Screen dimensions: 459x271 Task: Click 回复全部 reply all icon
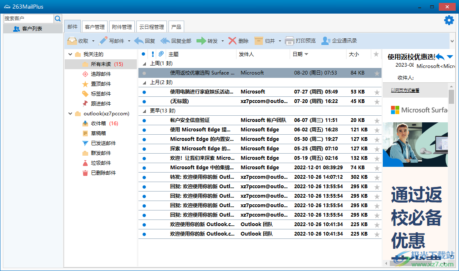165,41
